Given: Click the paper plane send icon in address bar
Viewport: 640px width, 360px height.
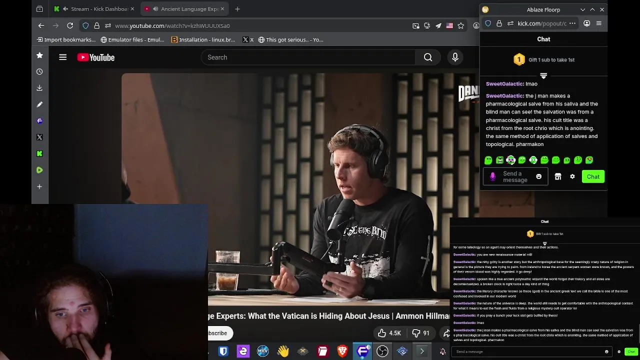Looking at the screenshot, I should click(x=438, y=25).
